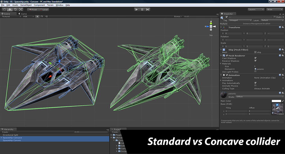Open Transform component gear menu

point(283,27)
